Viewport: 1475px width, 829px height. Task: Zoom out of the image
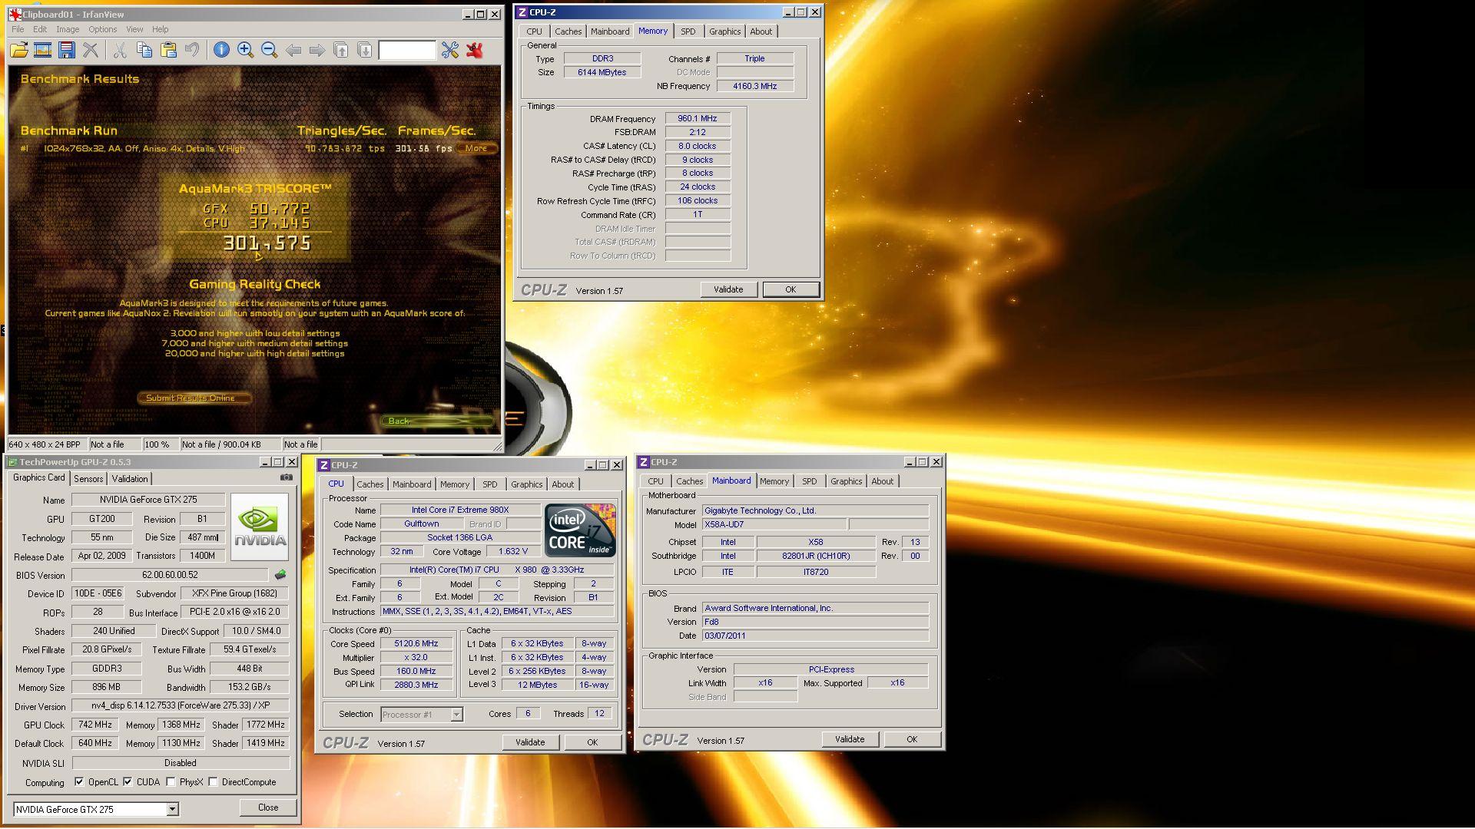coord(269,50)
